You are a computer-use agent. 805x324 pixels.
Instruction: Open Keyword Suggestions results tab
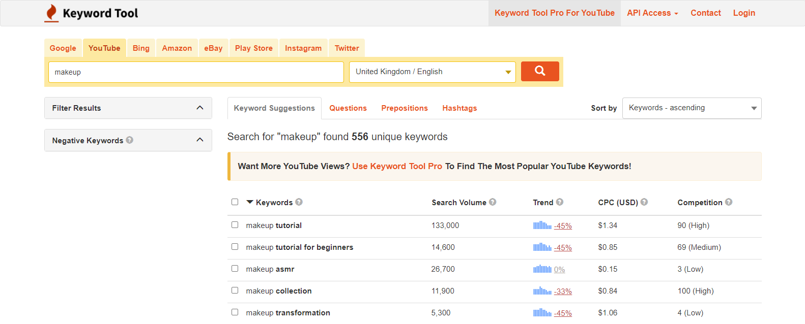pos(274,108)
